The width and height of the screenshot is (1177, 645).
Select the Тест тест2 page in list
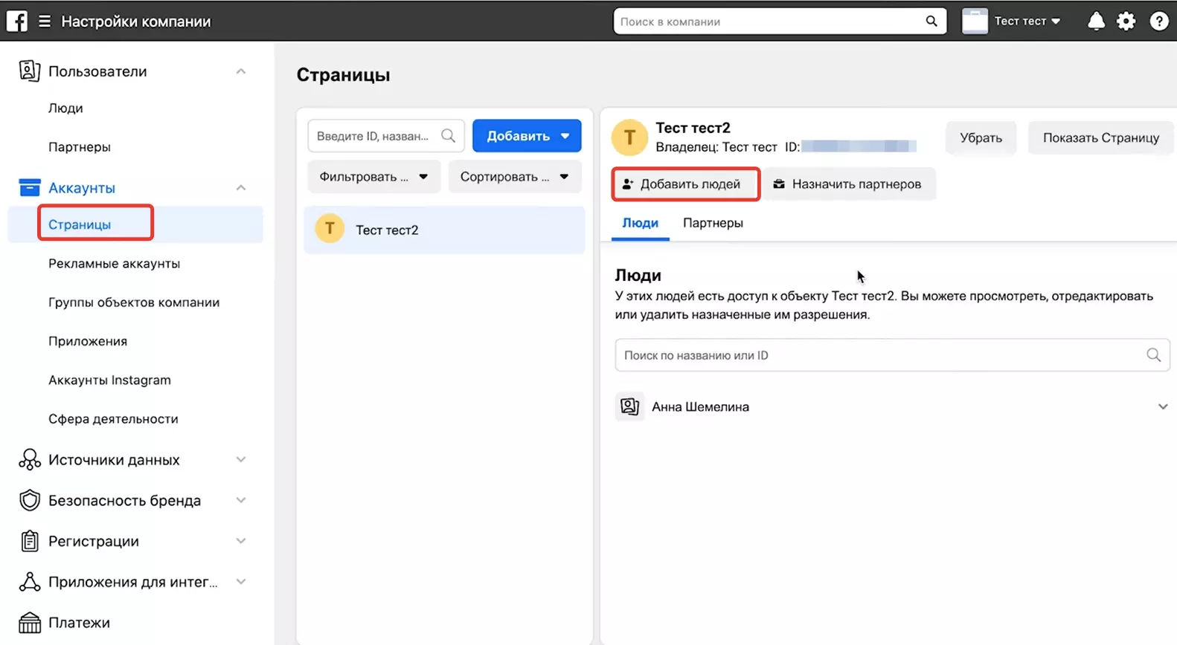point(444,230)
